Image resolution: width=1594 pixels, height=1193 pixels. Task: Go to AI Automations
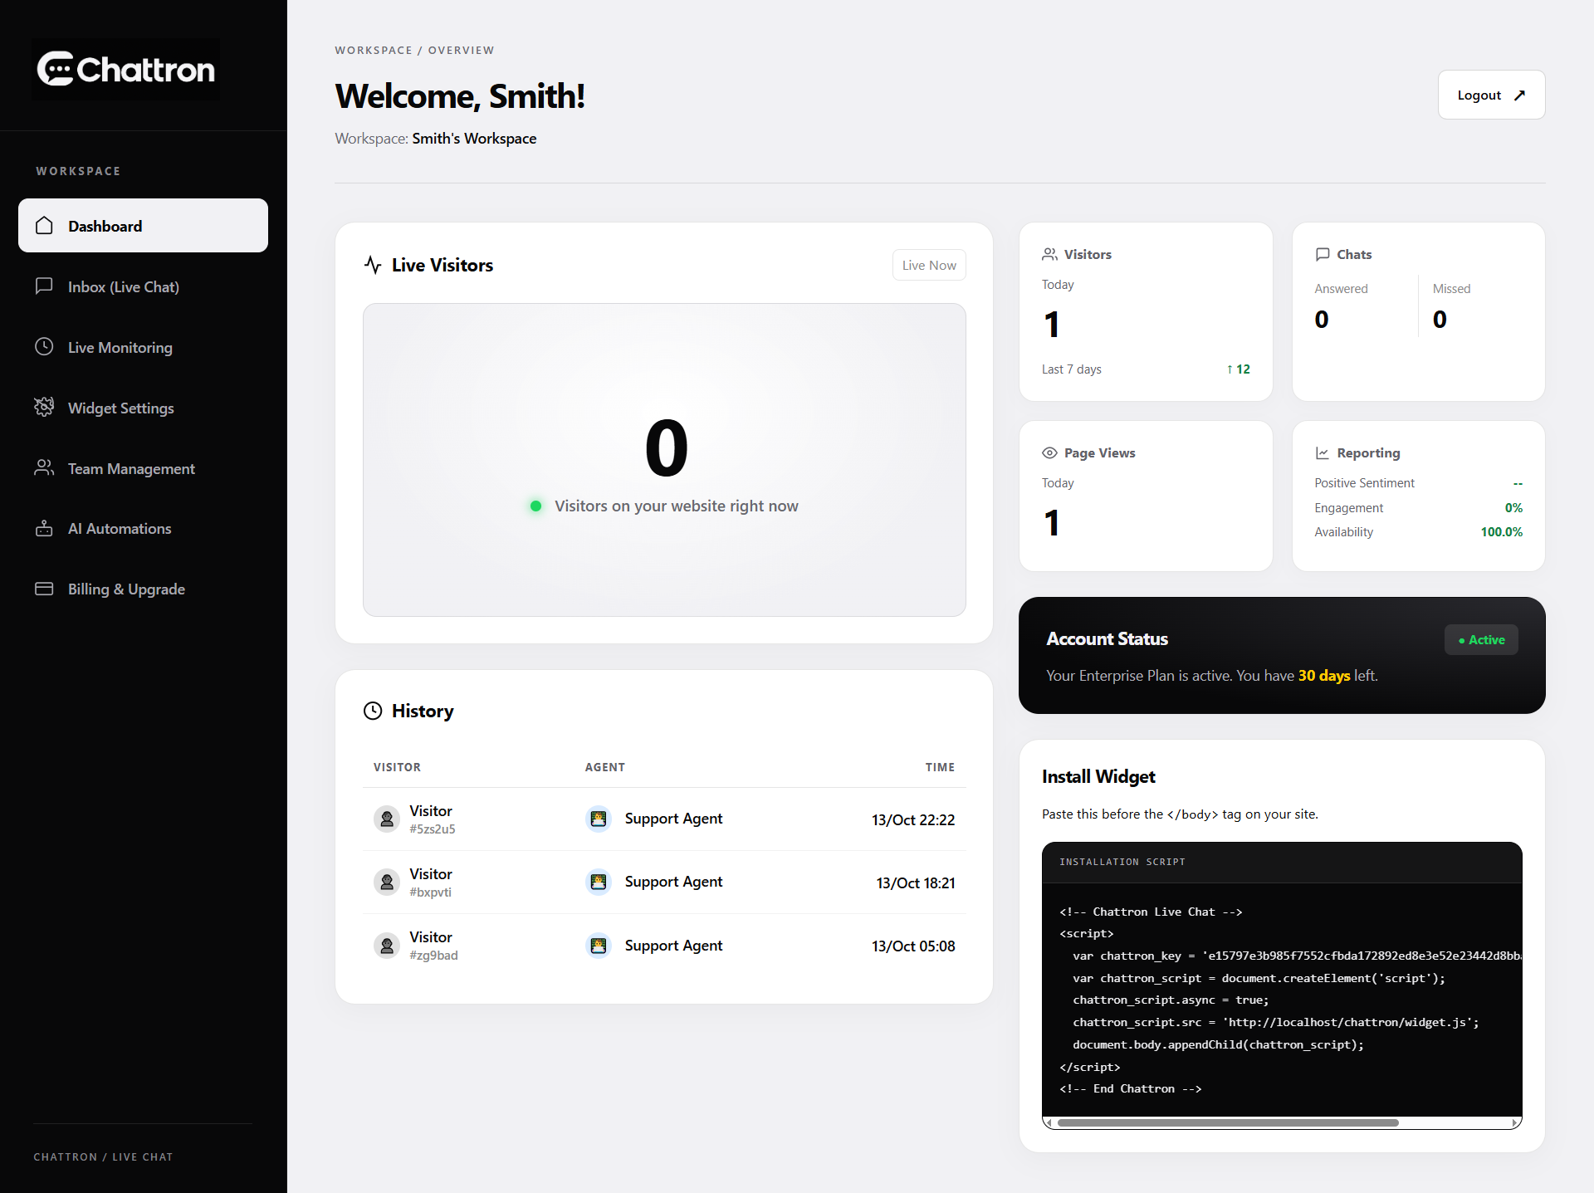(x=143, y=529)
